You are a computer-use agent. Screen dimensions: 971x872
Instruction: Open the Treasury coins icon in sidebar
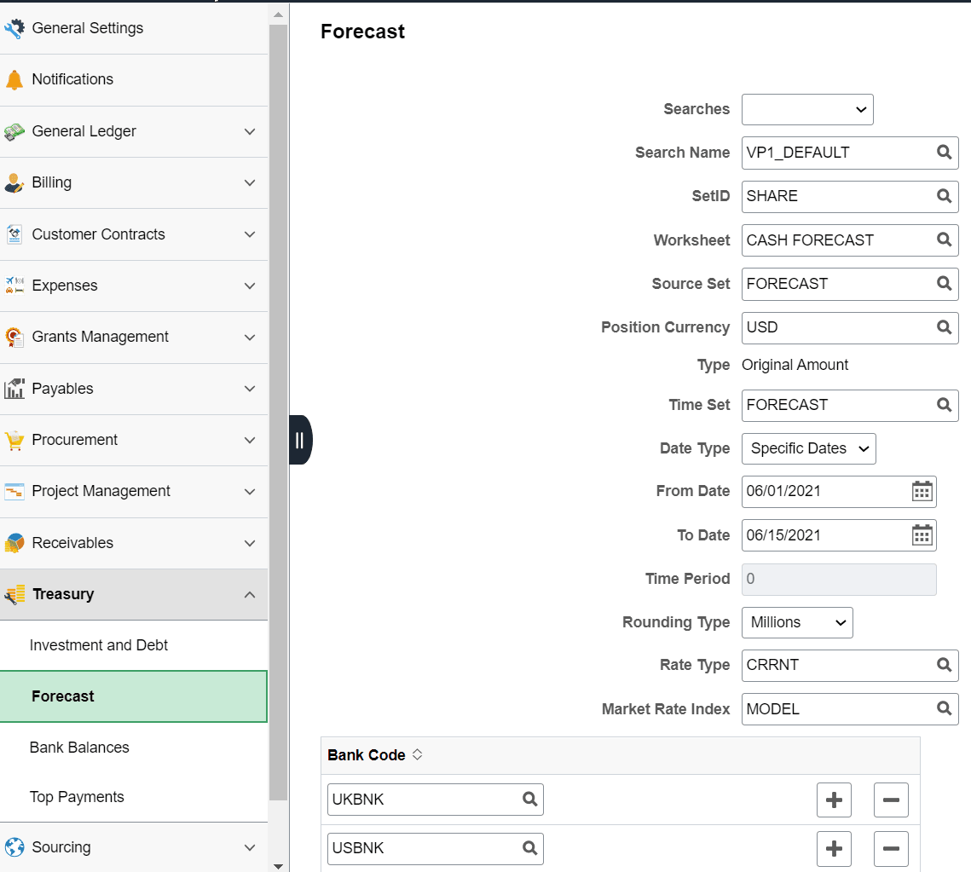(x=14, y=594)
